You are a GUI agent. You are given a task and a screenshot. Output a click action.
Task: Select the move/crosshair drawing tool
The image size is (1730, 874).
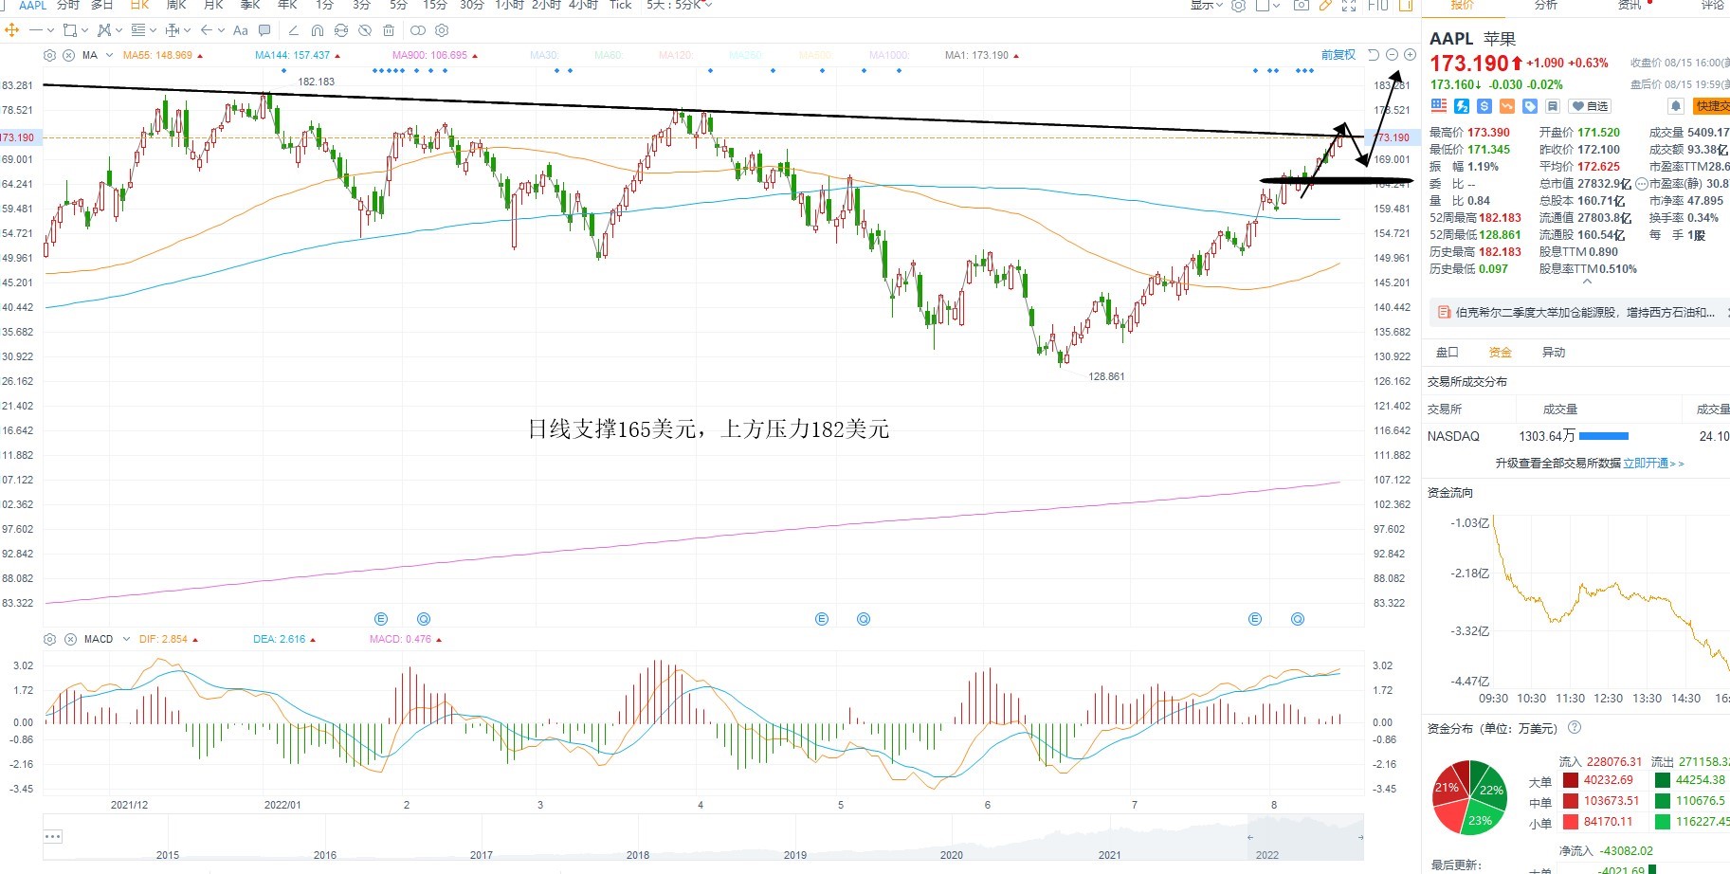tap(12, 30)
